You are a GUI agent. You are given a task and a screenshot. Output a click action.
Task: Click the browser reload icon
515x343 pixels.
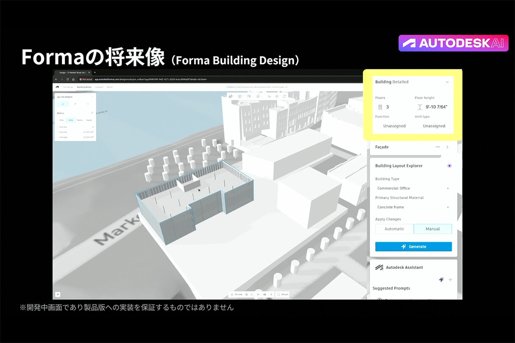[67, 79]
